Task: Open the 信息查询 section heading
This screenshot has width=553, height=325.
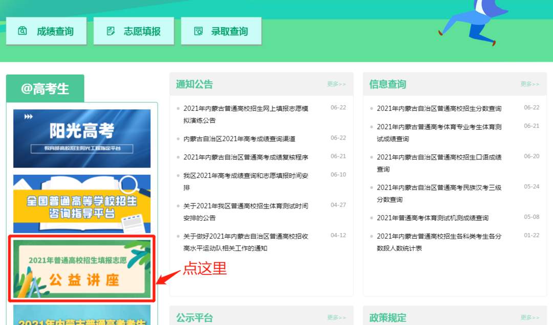Action: coord(388,84)
